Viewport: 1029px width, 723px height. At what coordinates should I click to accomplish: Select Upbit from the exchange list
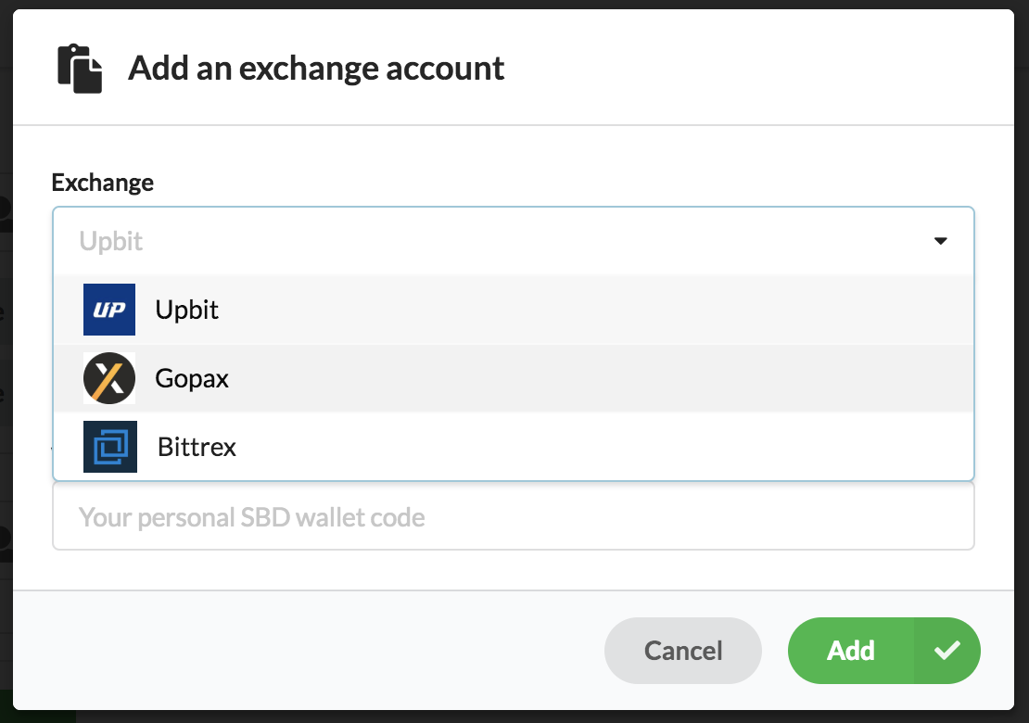187,310
